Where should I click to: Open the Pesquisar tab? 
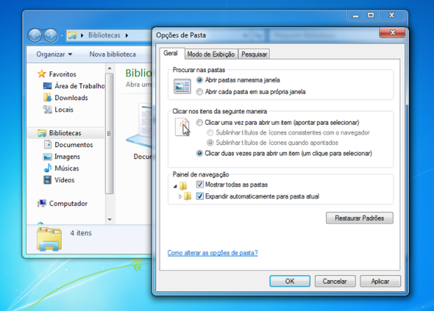[x=254, y=53]
